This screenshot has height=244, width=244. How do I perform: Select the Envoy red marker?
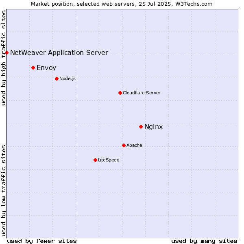pyautogui.click(x=33, y=68)
